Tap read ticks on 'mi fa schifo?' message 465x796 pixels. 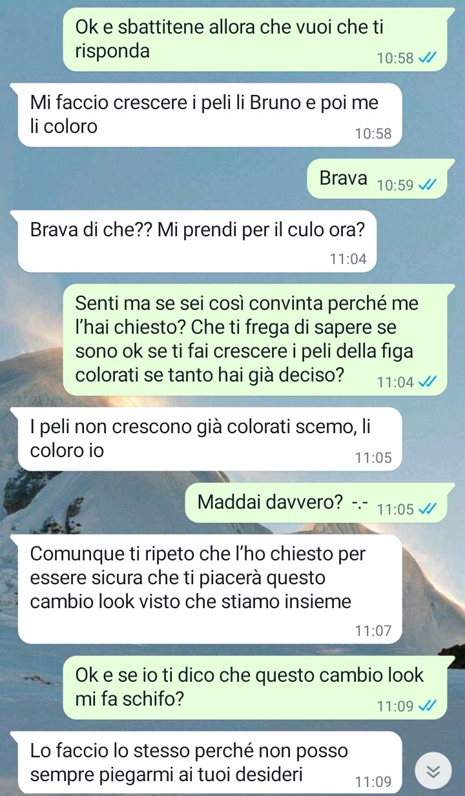tap(428, 706)
